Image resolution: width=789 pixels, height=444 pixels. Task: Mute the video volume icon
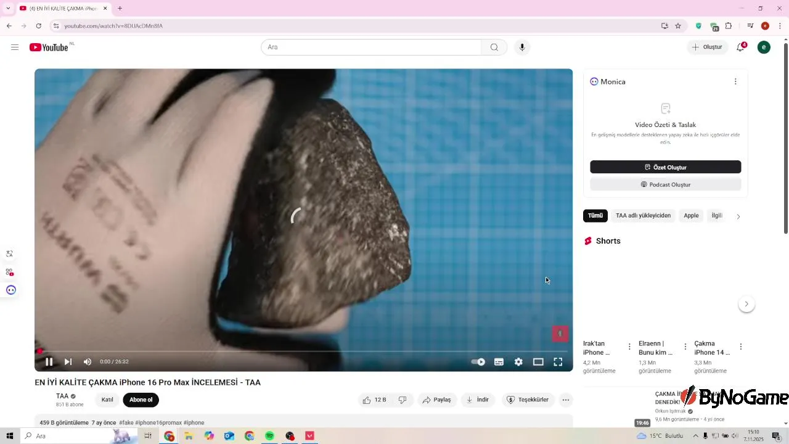point(88,362)
